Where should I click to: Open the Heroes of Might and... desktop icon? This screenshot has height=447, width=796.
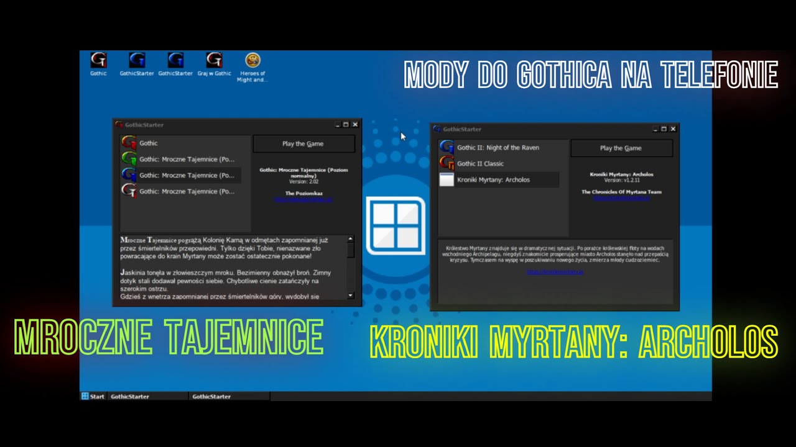[252, 68]
